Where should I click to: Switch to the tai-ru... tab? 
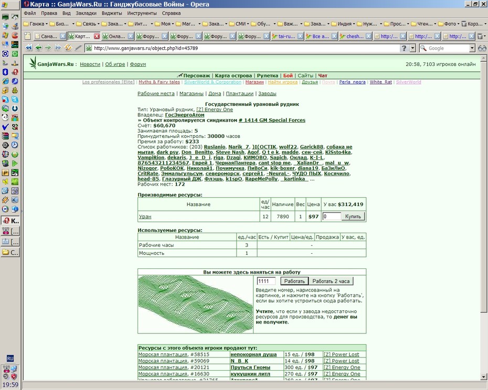pyautogui.click(x=286, y=36)
